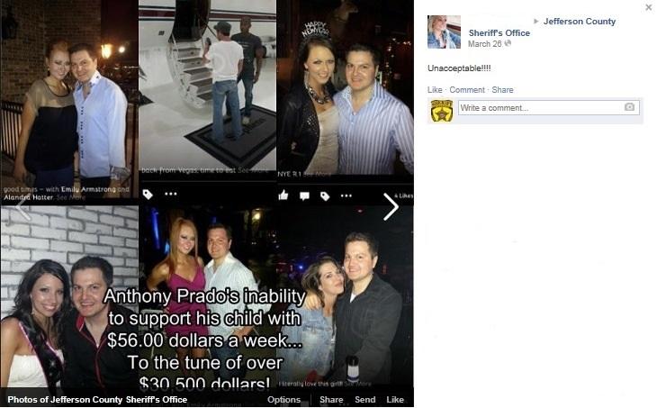Like the post under Unacceptable text
Screen dimensions: 657x408
(435, 90)
